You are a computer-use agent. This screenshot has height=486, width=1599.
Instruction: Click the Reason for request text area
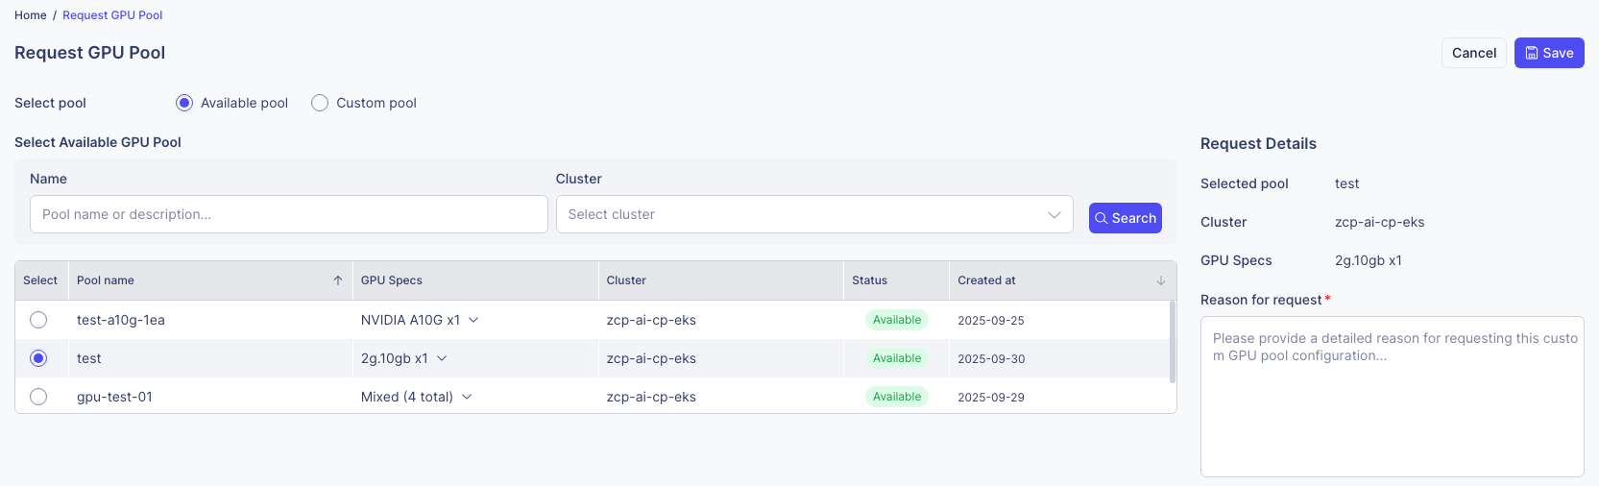(1392, 397)
